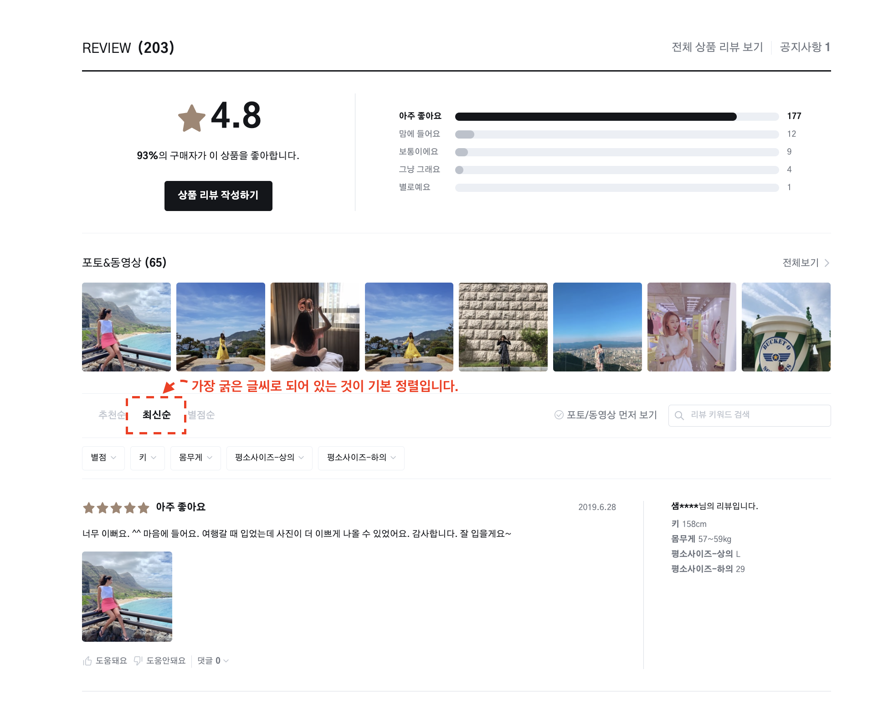The image size is (873, 701).
Task: Switch to the 별점순 sort tab
Action: 201,415
